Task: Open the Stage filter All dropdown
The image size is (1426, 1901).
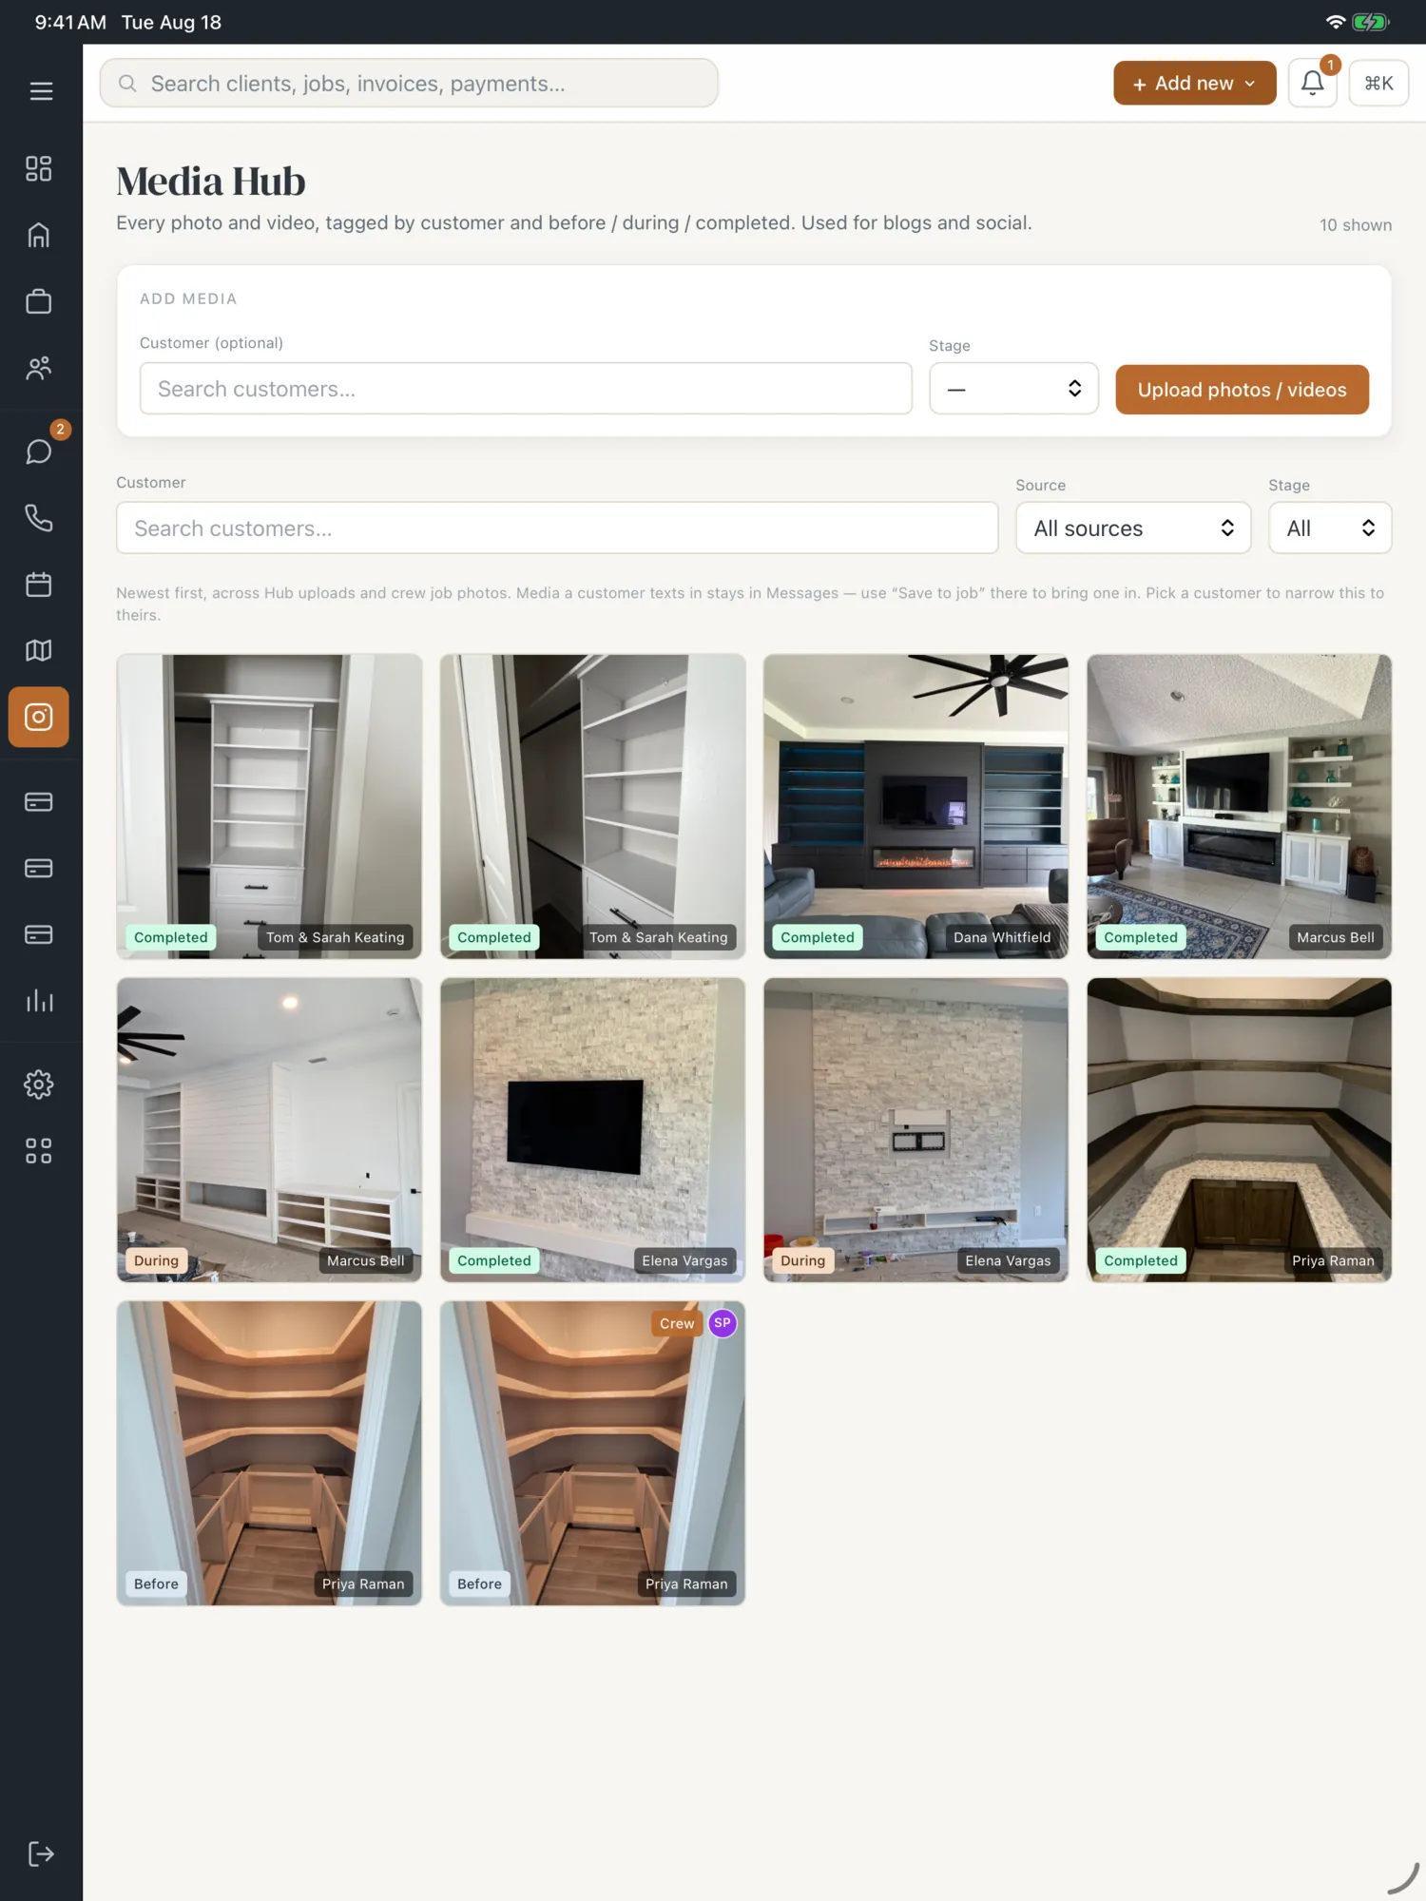Action: [1330, 528]
